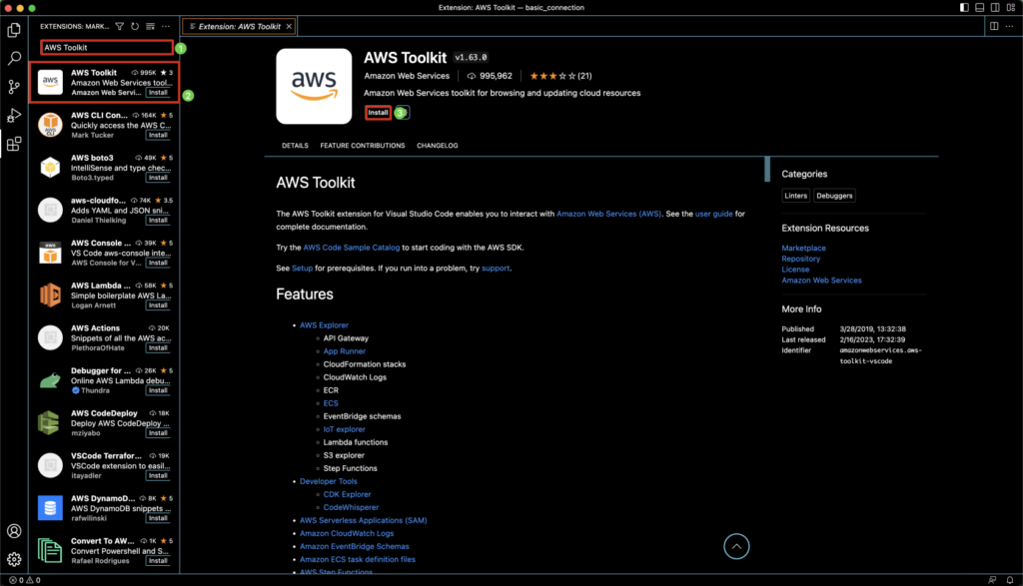Switch to the FEATURE CONTRIBUTIONS tab
Viewport: 1023px width, 586px height.
point(361,145)
